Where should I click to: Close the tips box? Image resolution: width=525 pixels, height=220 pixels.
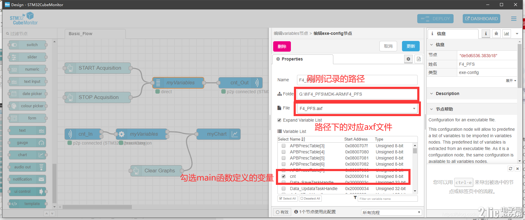point(517,169)
